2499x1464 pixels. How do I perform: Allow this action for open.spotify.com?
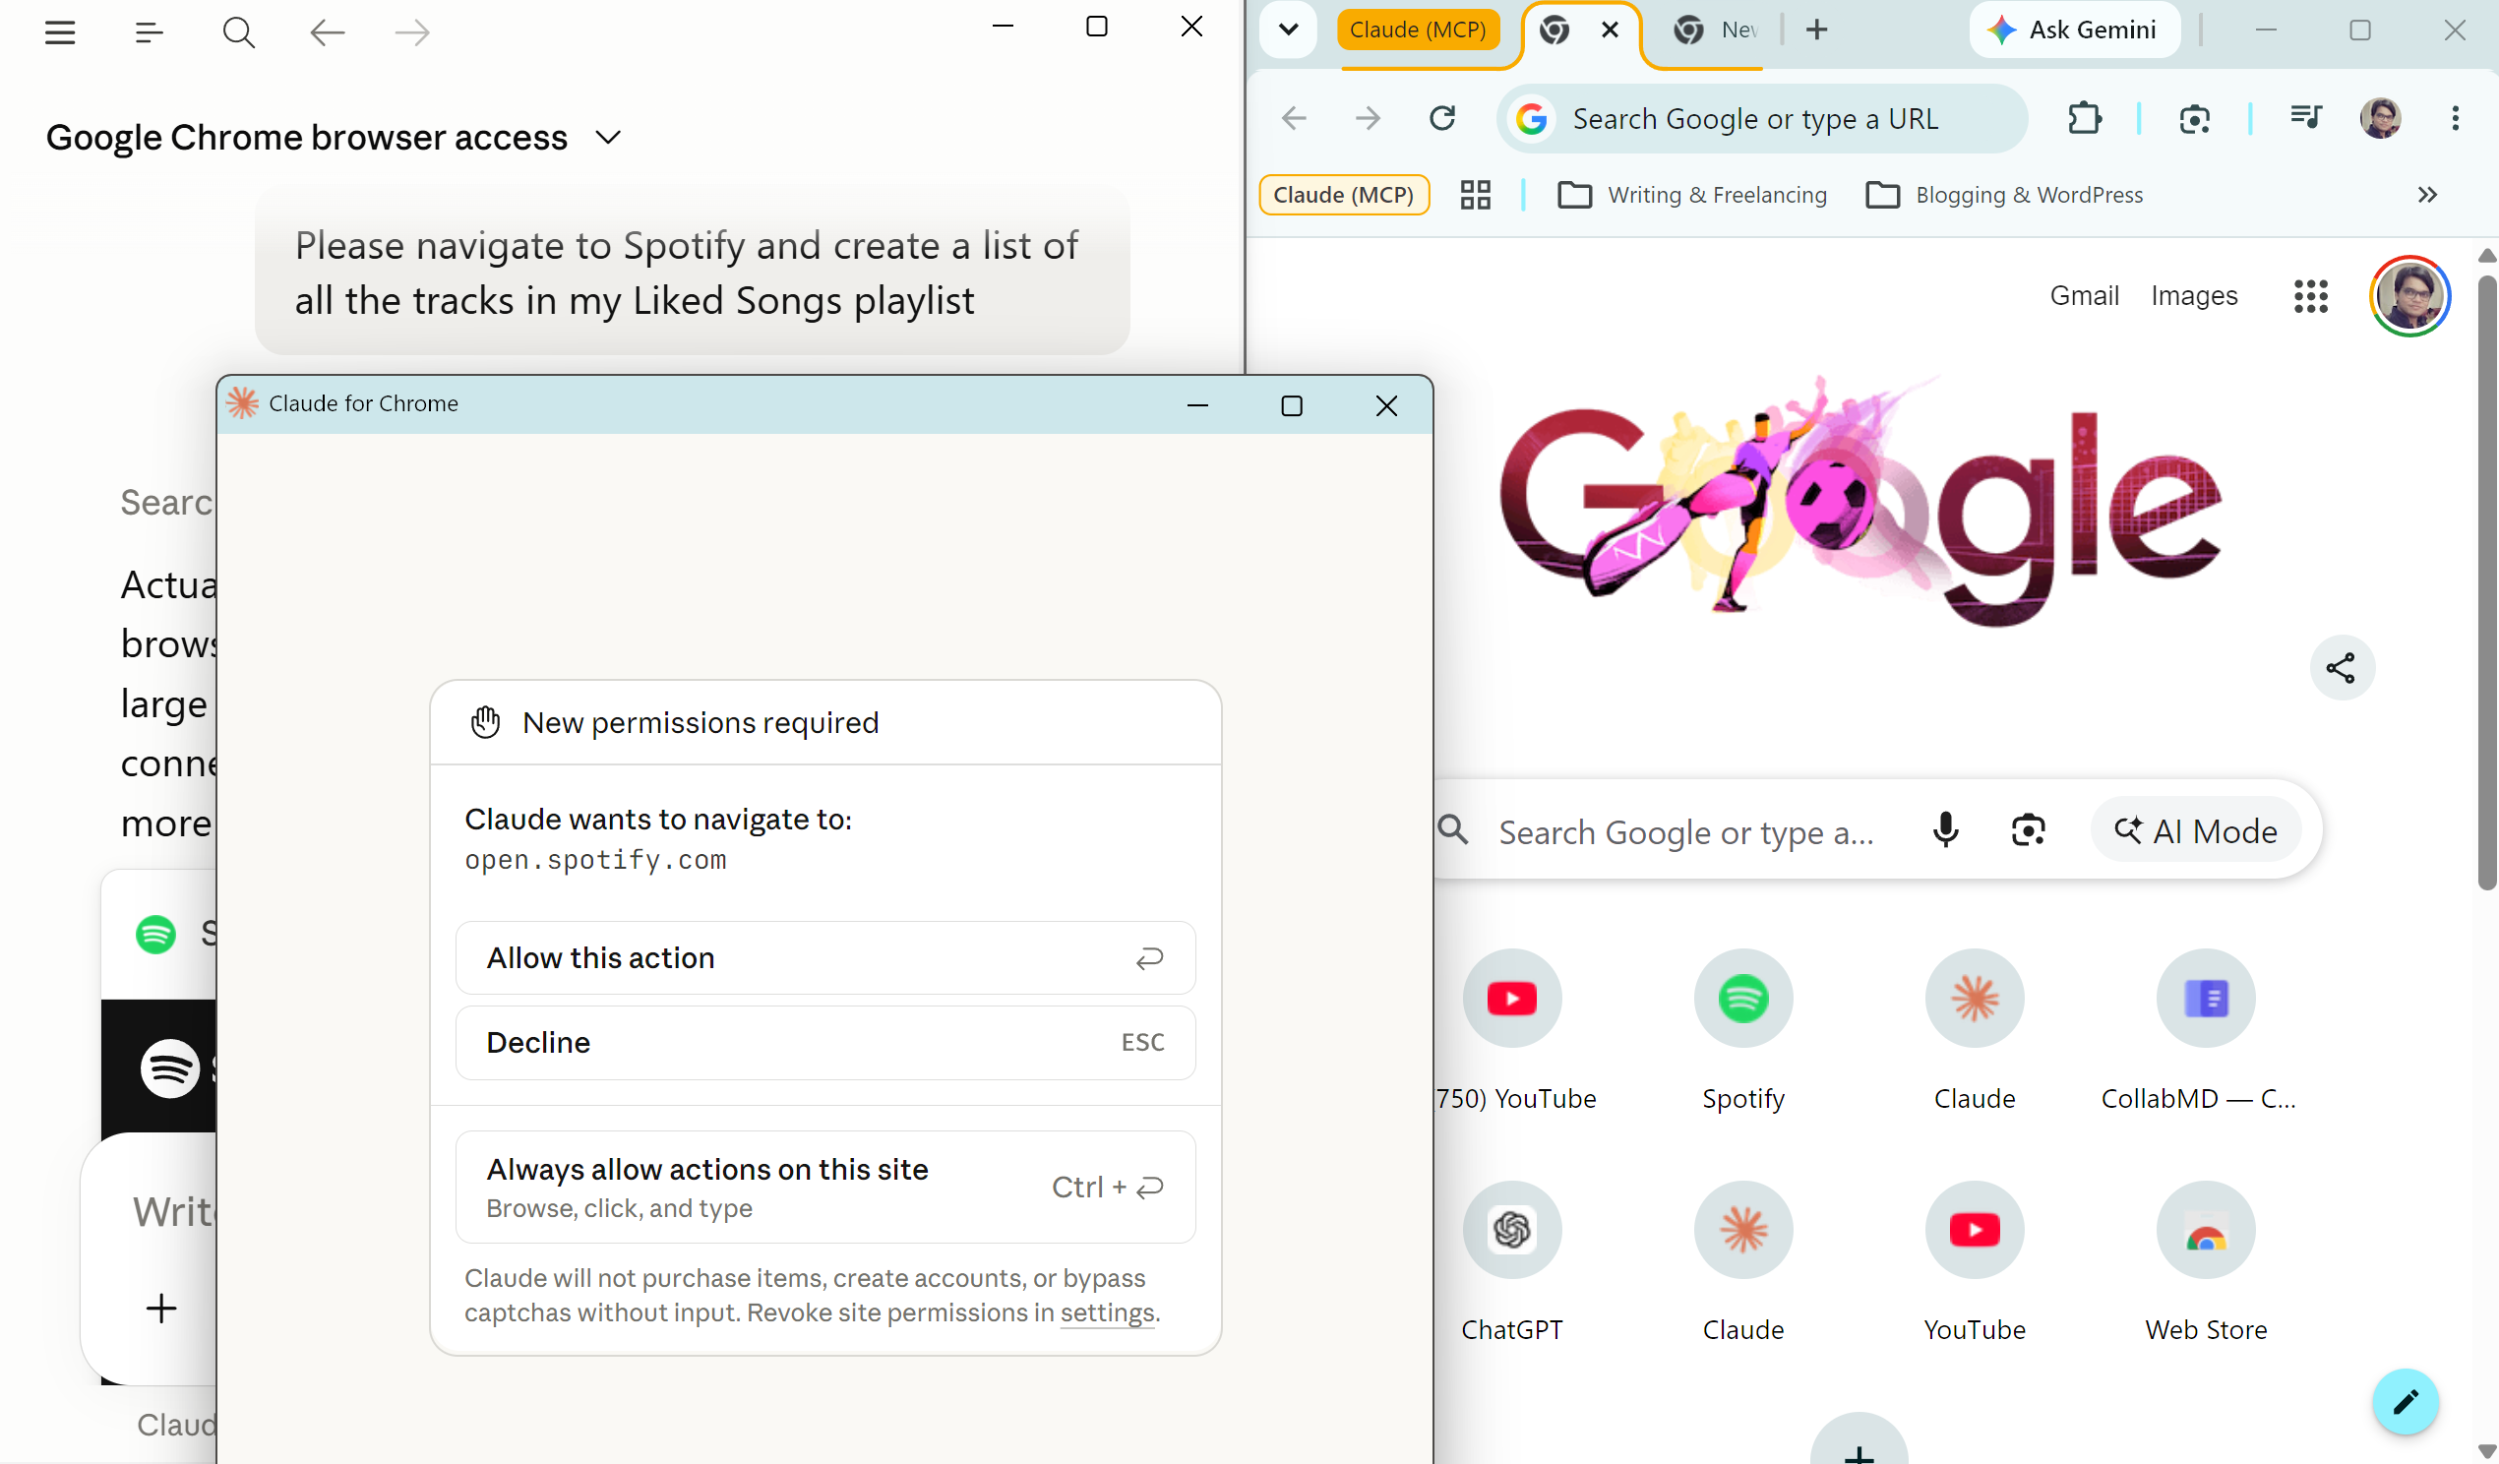tap(825, 957)
